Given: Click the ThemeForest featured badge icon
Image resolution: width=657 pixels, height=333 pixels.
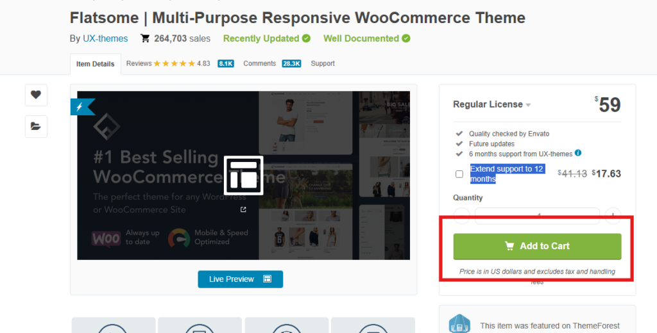Looking at the screenshot, I should click(459, 325).
